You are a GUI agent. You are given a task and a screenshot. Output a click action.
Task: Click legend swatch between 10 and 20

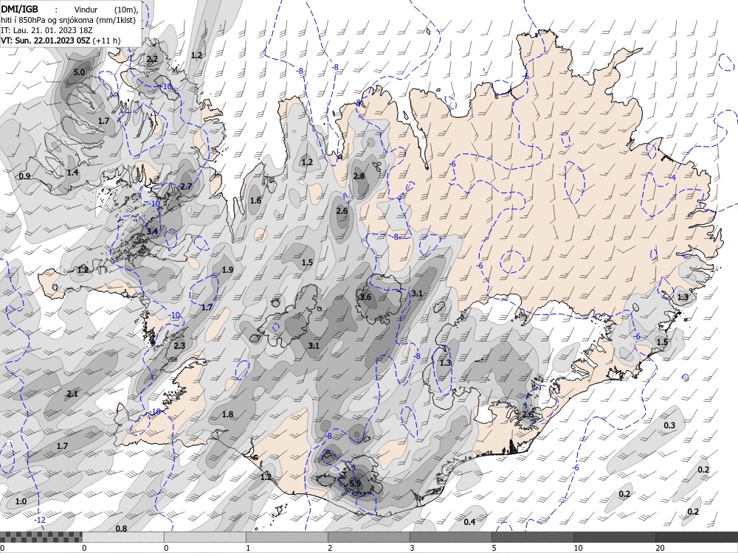[x=614, y=537]
